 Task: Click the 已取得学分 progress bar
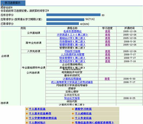pos(63,24)
